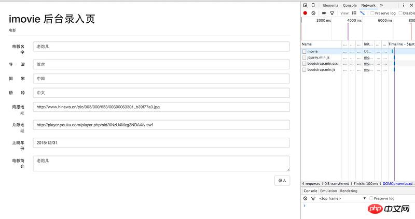Click the 片源地址 video source URL field
This screenshot has height=219, width=415.
[x=161, y=125]
